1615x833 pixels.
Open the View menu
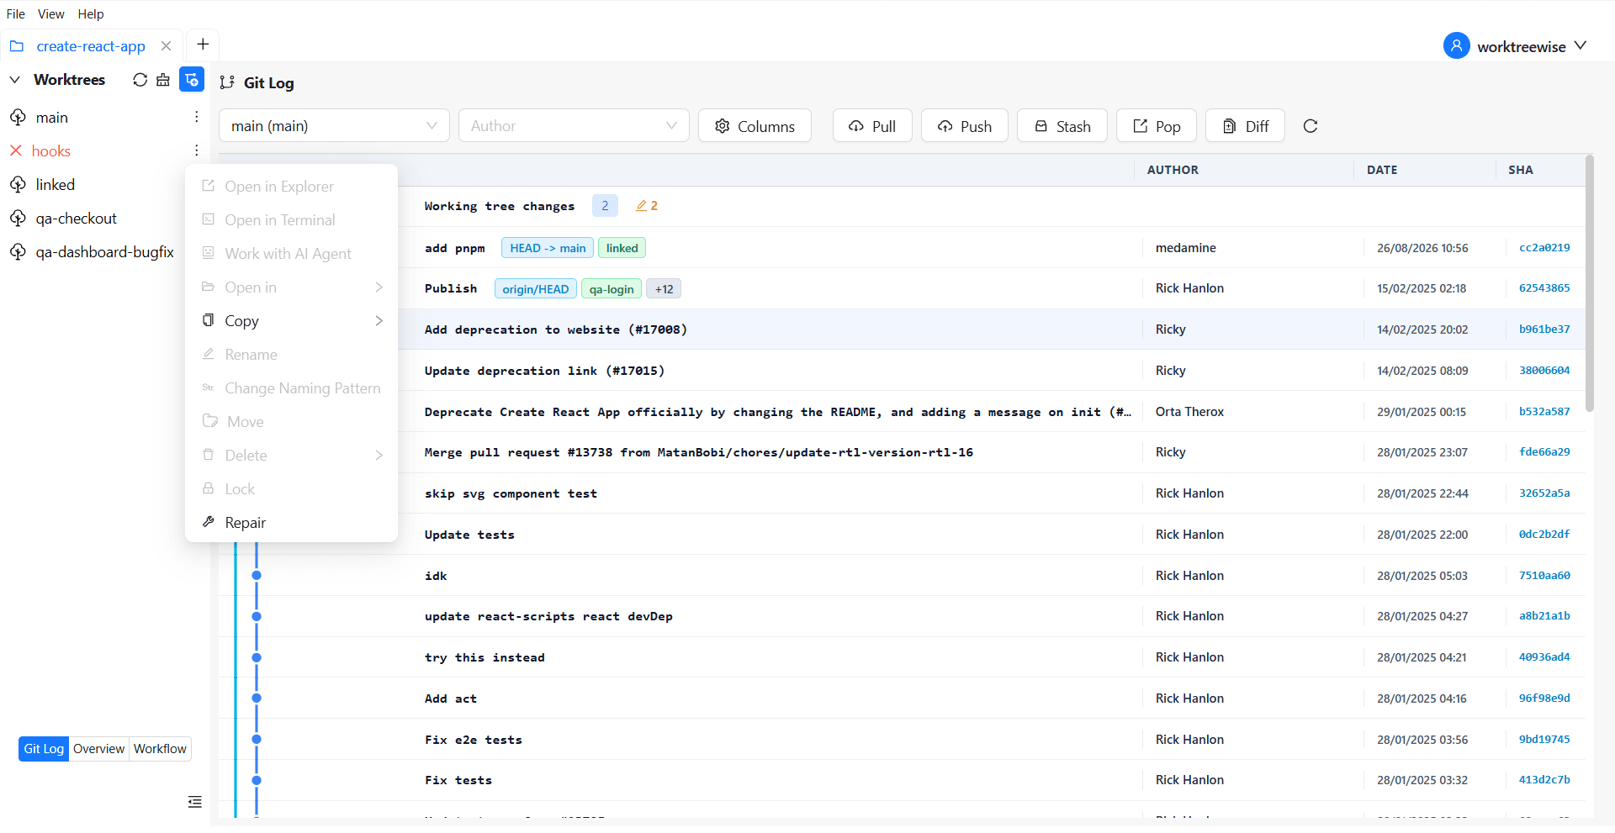point(51,14)
